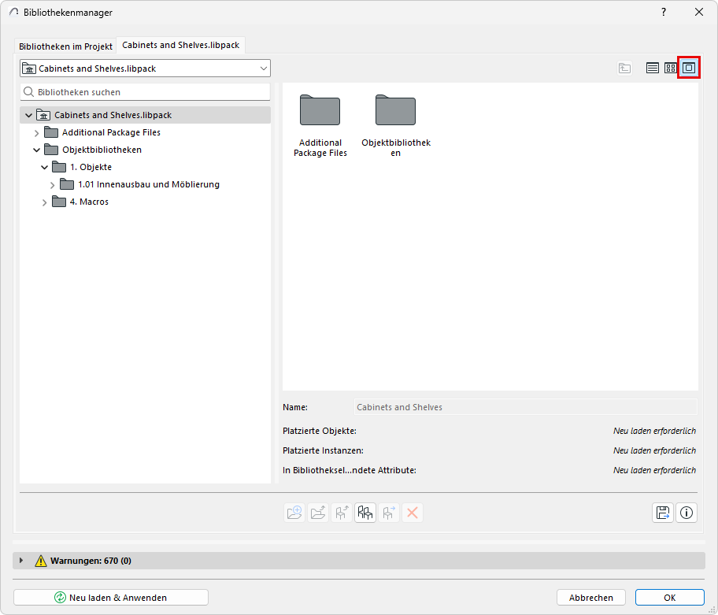
Task: Go up one folder level
Action: (x=624, y=69)
